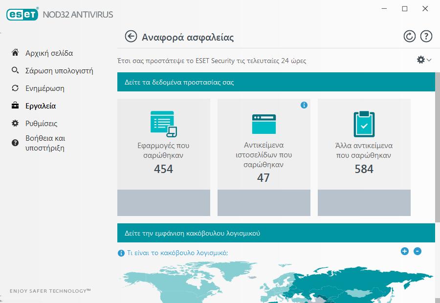Click the scanned applications icon

pyautogui.click(x=164, y=124)
